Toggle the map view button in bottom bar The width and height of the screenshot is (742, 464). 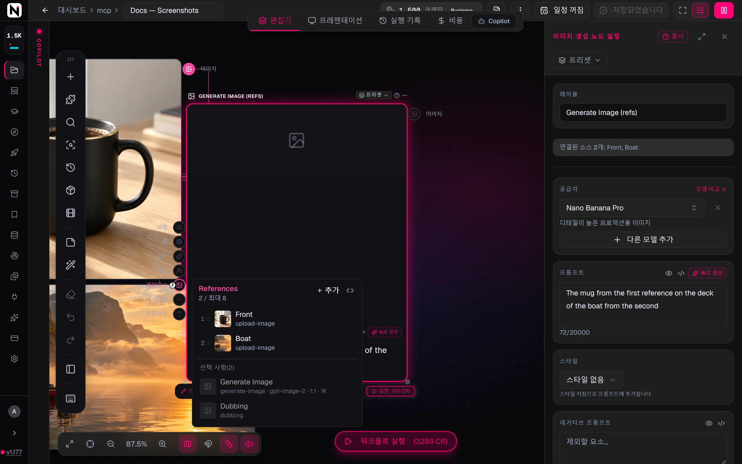pyautogui.click(x=188, y=444)
